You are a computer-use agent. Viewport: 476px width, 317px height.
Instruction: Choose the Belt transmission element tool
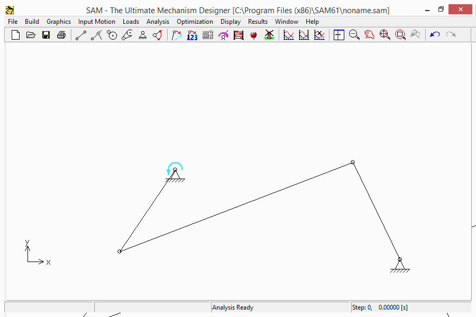pos(127,34)
